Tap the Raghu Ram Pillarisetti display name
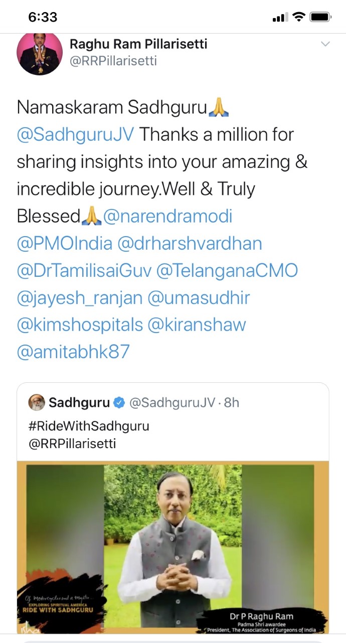This screenshot has height=643, width=346. [x=138, y=44]
